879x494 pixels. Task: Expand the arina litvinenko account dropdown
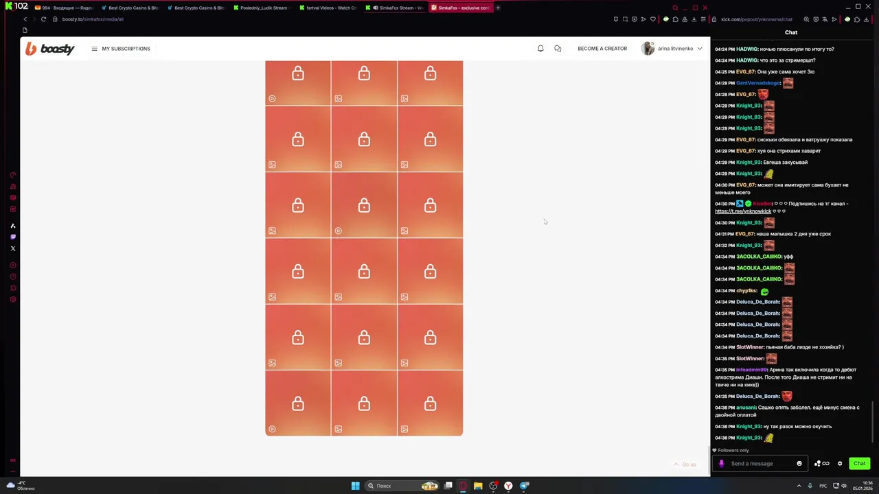point(699,49)
